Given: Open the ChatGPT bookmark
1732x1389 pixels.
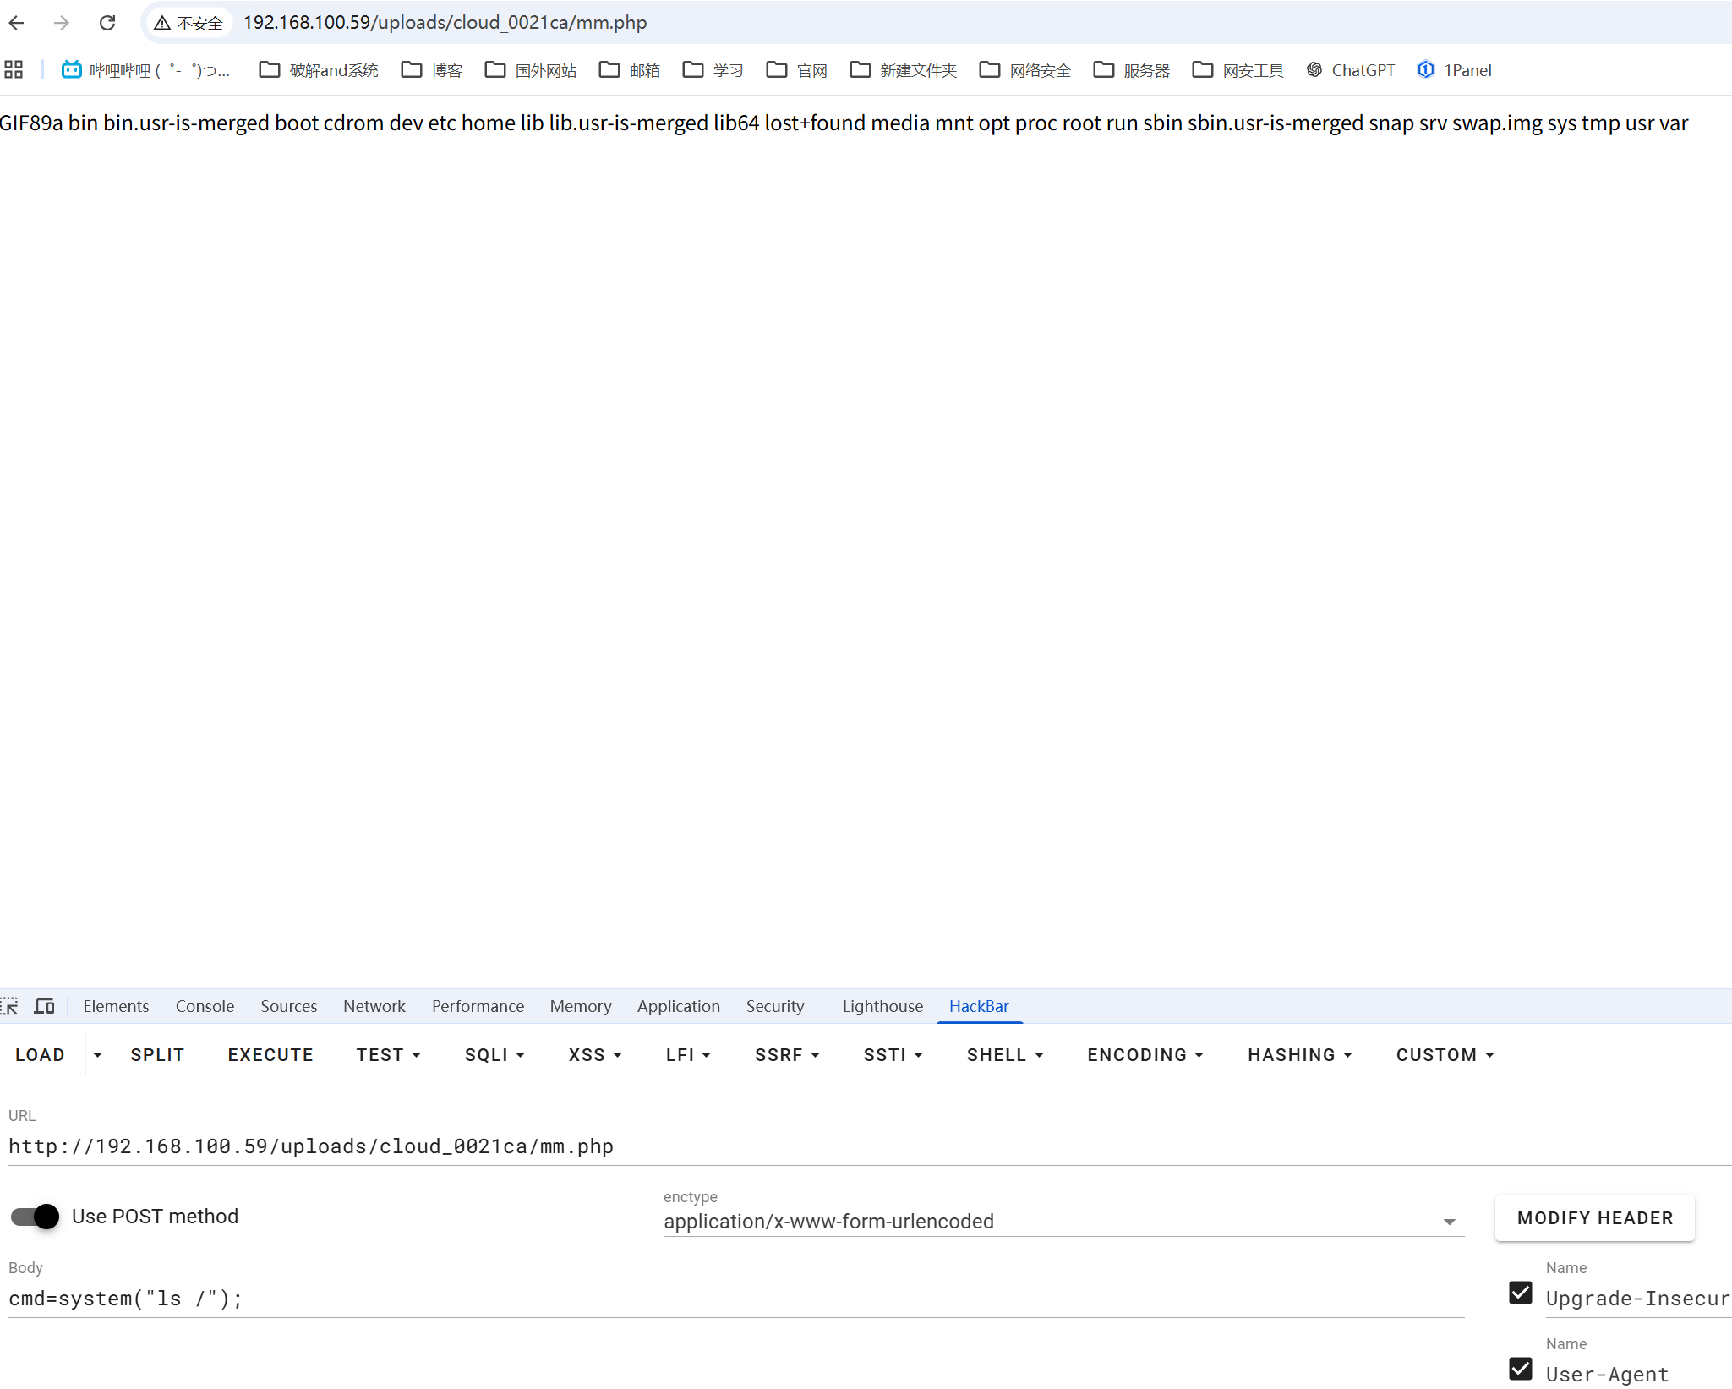Looking at the screenshot, I should [1351, 70].
